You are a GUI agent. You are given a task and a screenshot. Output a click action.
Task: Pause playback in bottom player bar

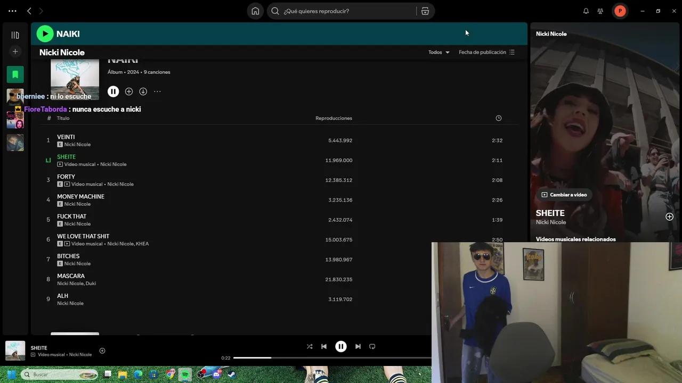pos(341,346)
